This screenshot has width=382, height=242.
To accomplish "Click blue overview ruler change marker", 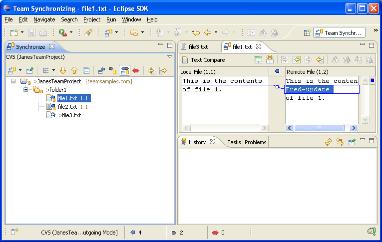I will click(373, 80).
